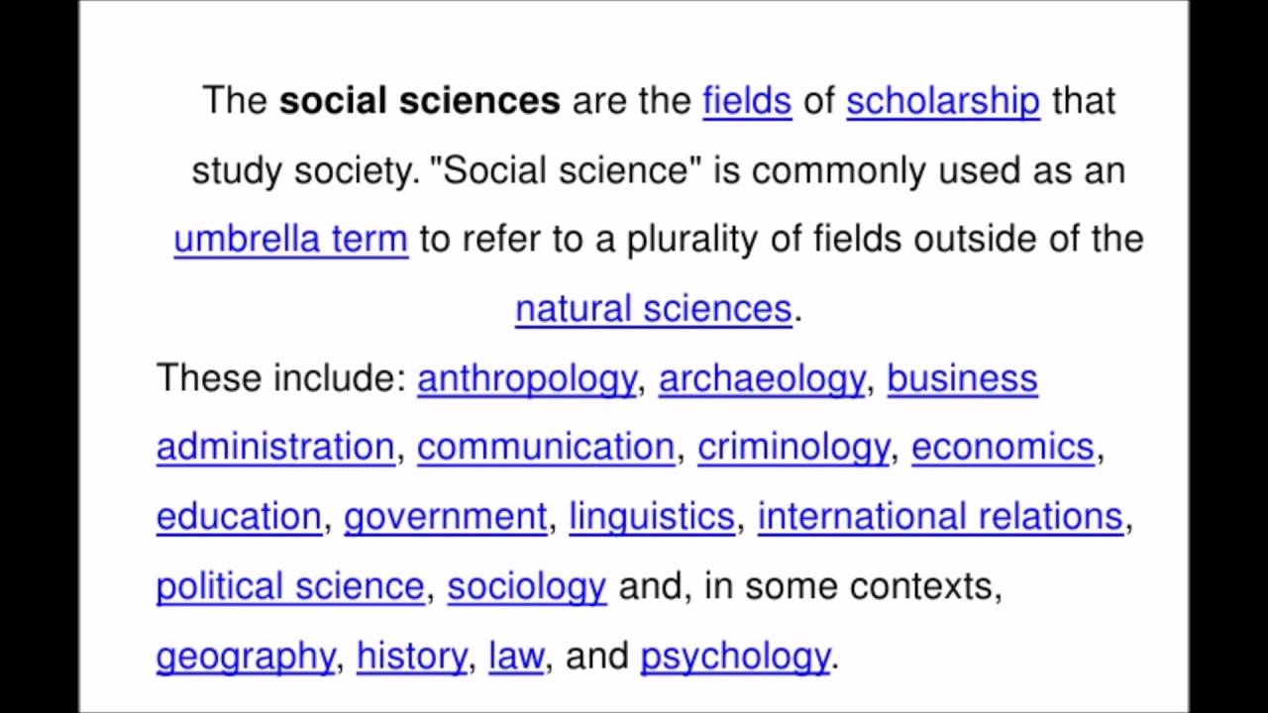This screenshot has height=713, width=1268.
Task: Open the 'administration' link
Action: click(x=275, y=448)
